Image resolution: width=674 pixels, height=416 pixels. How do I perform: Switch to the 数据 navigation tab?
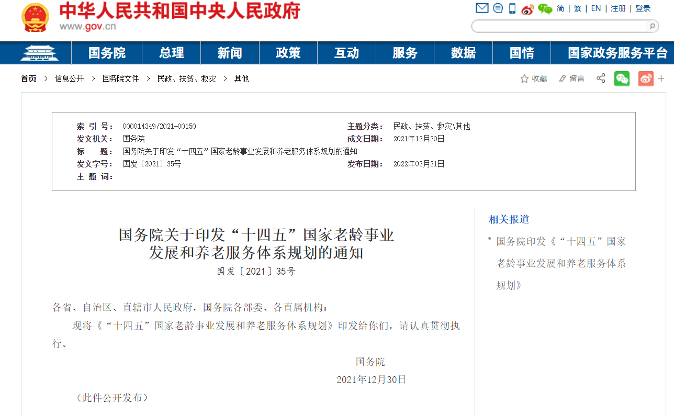tap(463, 52)
